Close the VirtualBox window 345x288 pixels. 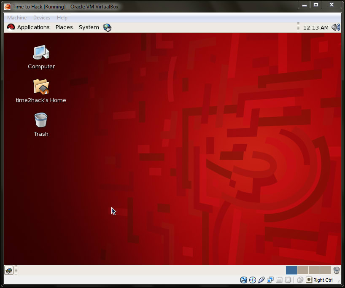(332, 5)
